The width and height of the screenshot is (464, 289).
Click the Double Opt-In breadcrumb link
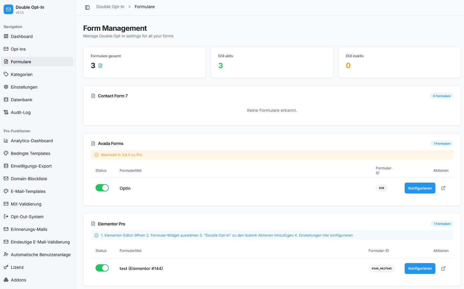(x=110, y=7)
